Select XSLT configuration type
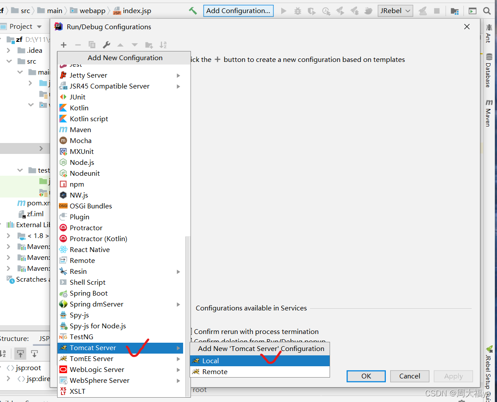Viewport: 497px width, 402px height. 120,391
